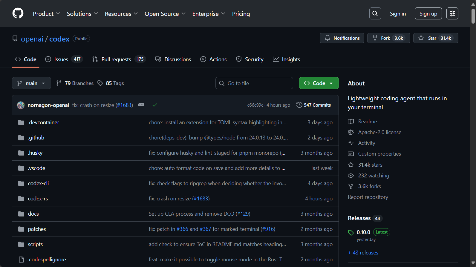Click the tag icon beside release 0.10.0
This screenshot has height=267, width=476.
(351, 232)
